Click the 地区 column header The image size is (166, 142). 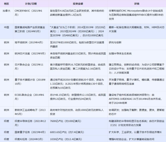pyautogui.click(x=6, y=4)
